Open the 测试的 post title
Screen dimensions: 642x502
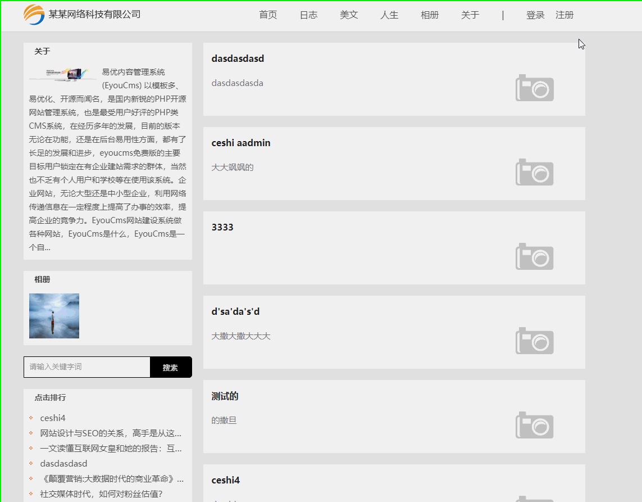(225, 396)
